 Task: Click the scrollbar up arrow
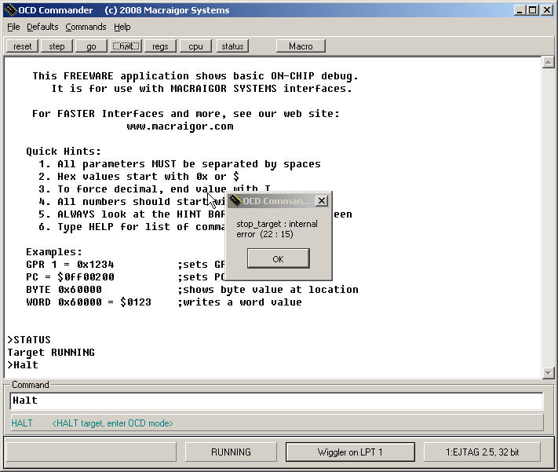pos(548,63)
